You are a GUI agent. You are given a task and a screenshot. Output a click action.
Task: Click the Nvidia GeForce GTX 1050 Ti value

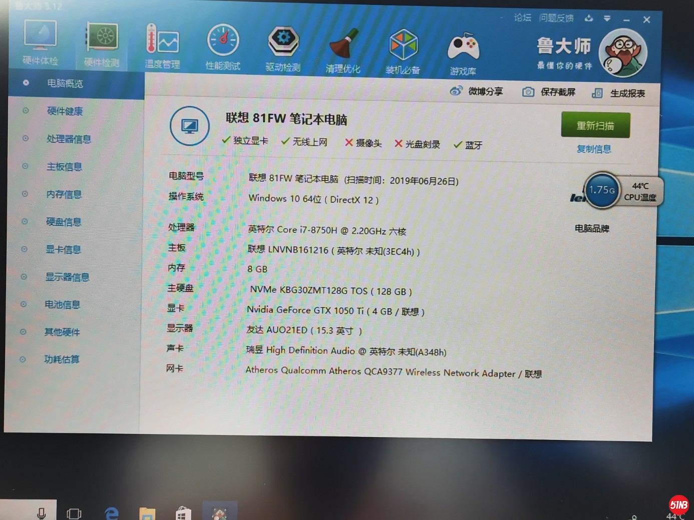click(x=335, y=311)
